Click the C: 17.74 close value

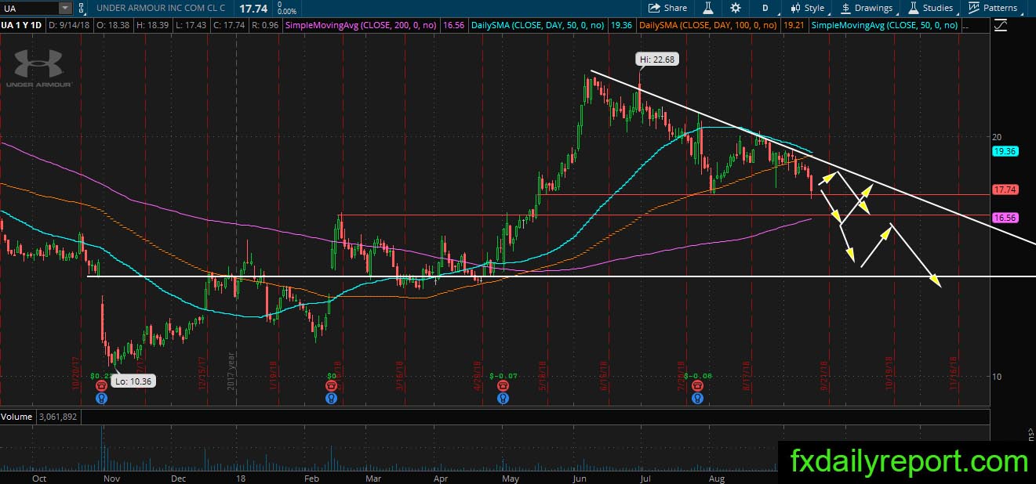click(228, 26)
